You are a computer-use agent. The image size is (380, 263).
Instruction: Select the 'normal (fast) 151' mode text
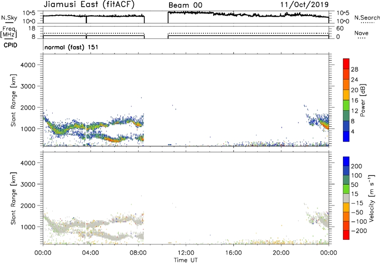[x=72, y=47]
